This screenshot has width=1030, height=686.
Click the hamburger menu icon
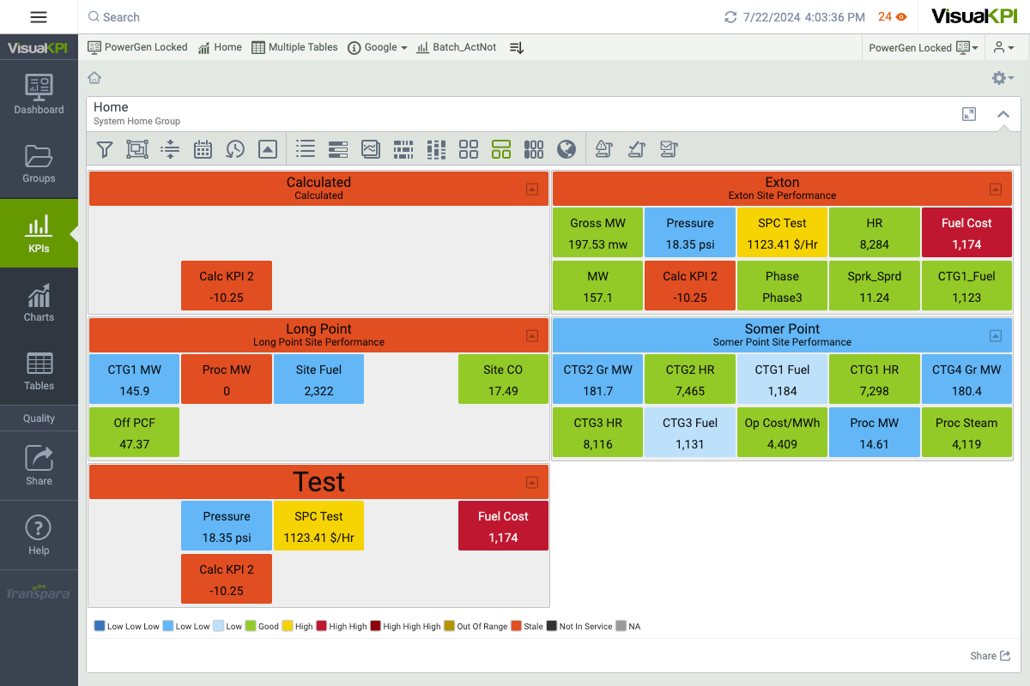[39, 17]
